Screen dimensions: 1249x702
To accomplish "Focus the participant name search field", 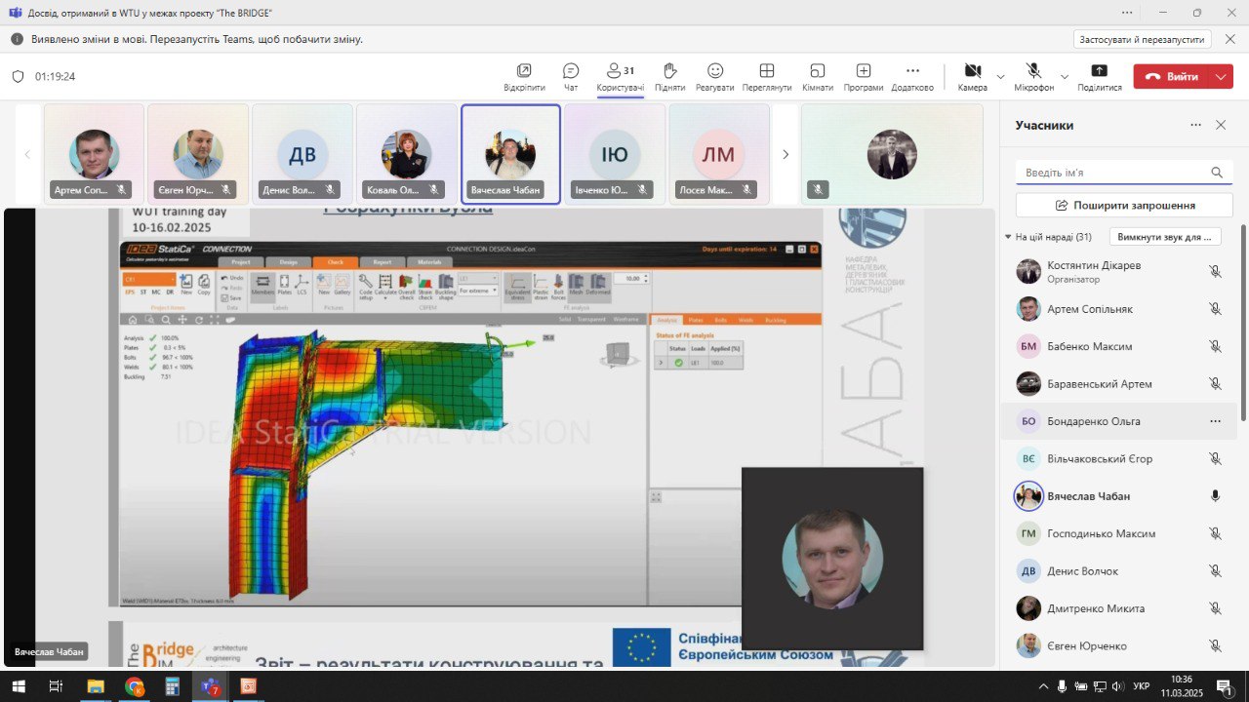I will pos(1124,173).
